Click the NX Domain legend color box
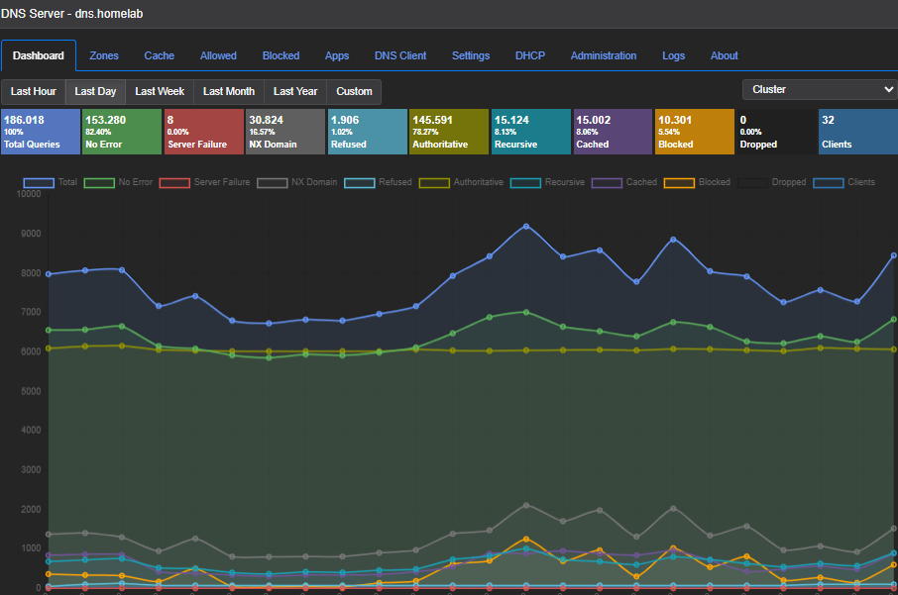This screenshot has height=595, width=898. click(x=272, y=182)
